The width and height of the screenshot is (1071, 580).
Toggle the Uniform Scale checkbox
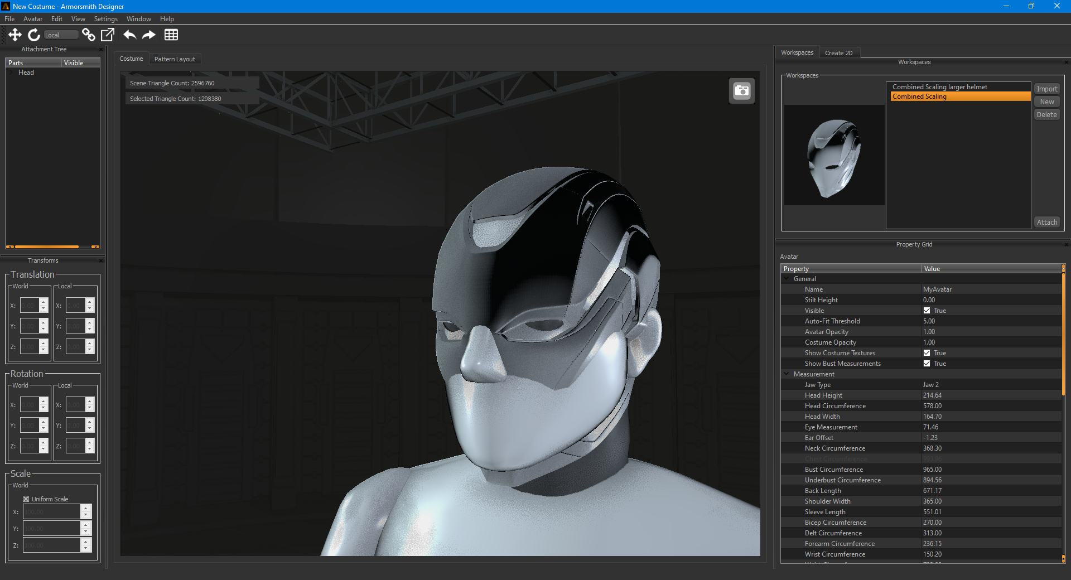26,499
